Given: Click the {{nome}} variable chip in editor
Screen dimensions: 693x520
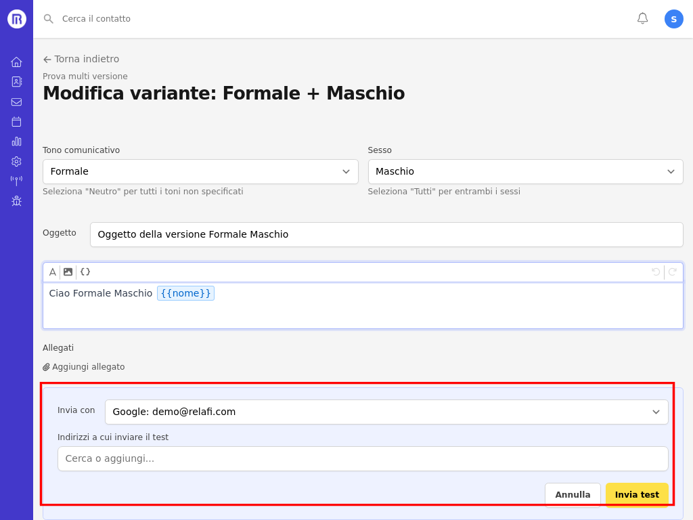Looking at the screenshot, I should coord(185,293).
